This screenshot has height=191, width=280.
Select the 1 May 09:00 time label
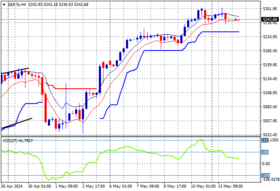click(x=67, y=186)
